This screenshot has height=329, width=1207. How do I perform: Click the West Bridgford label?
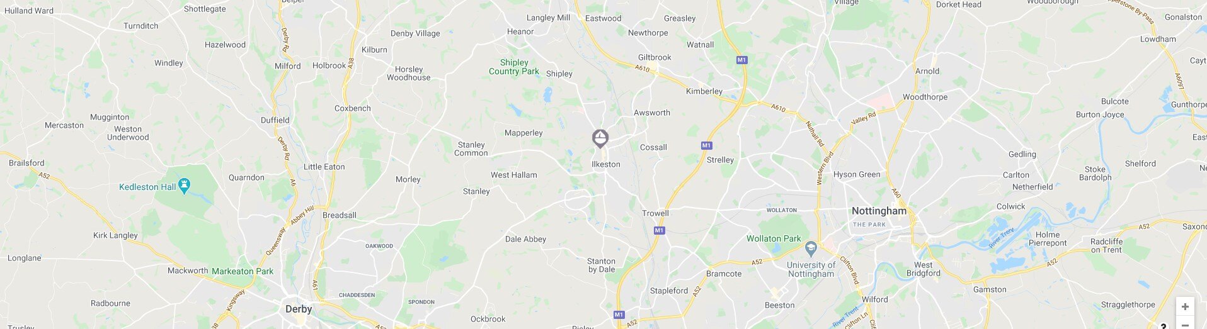924,269
